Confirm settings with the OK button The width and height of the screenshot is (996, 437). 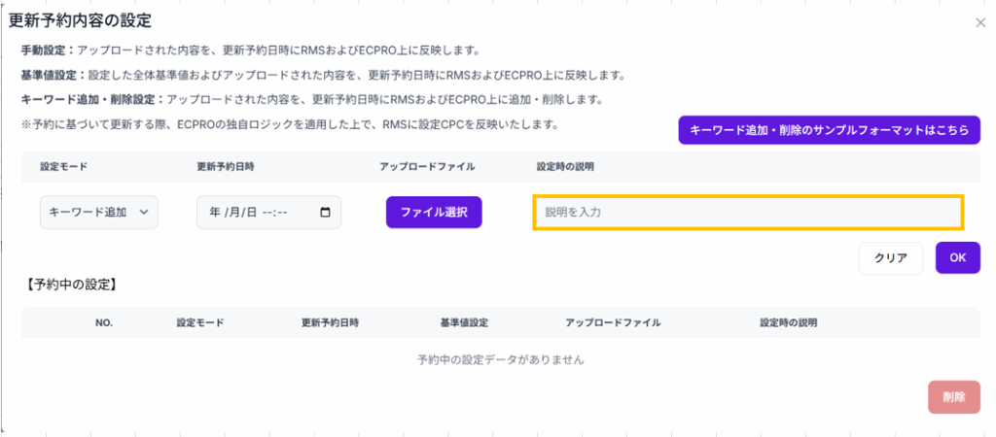point(957,257)
